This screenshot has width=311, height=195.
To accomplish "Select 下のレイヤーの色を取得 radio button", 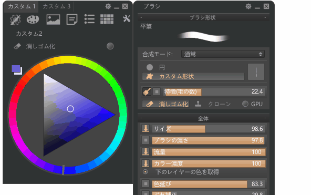I will click(x=146, y=172).
